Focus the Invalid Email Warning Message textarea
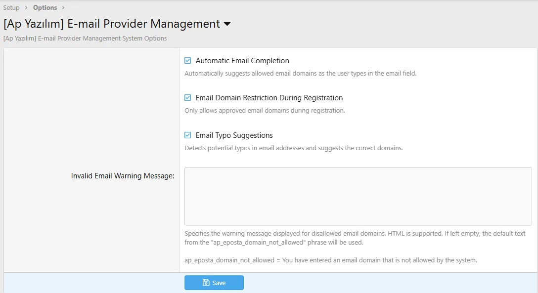Viewport: 538px width, 293px height. click(358, 196)
